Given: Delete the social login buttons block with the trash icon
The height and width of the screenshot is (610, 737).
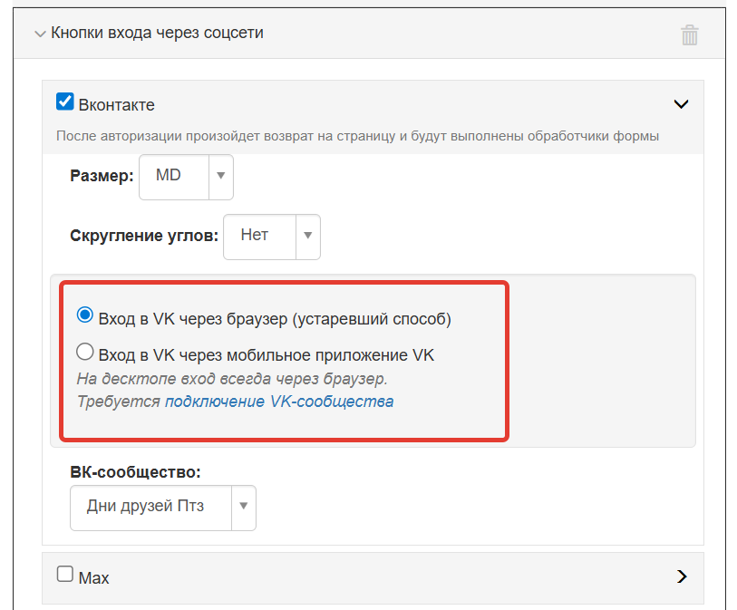Looking at the screenshot, I should tap(690, 34).
